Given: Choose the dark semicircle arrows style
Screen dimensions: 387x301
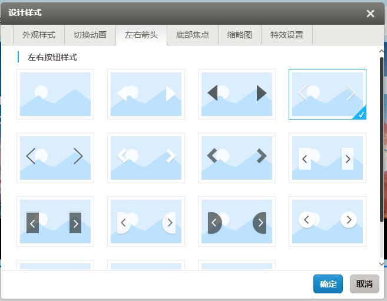Looking at the screenshot, I should tap(237, 221).
